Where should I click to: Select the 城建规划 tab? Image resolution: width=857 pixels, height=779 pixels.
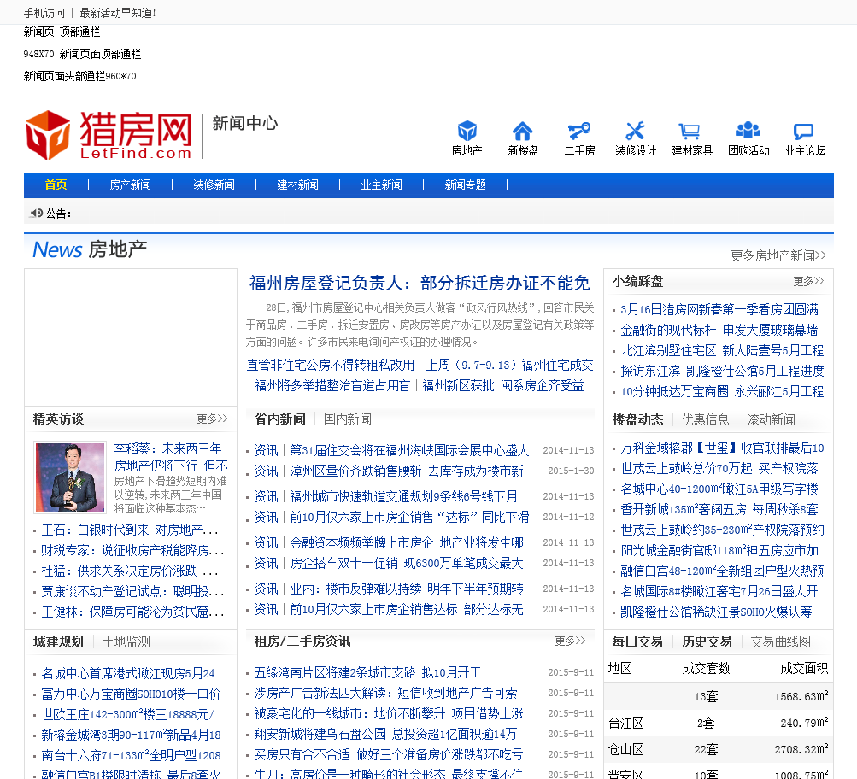point(58,641)
